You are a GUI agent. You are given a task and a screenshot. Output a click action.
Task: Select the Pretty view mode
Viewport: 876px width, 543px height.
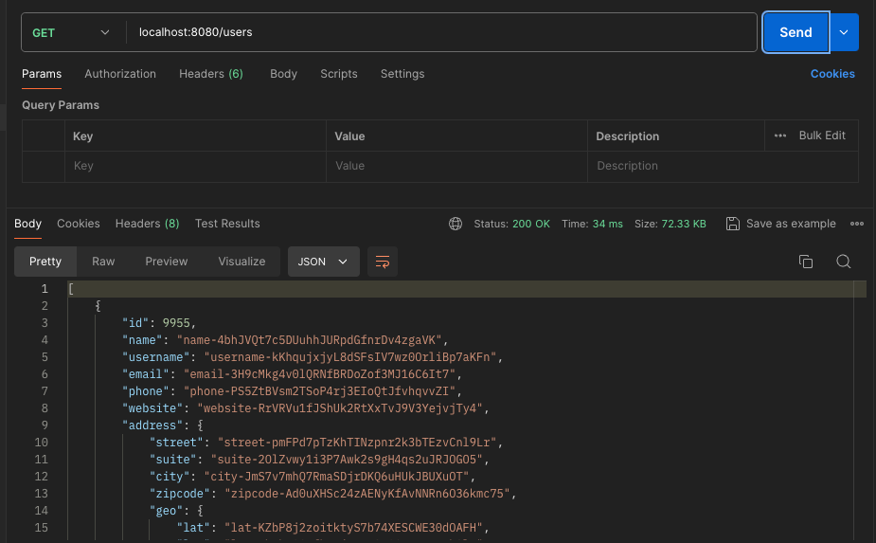[45, 262]
